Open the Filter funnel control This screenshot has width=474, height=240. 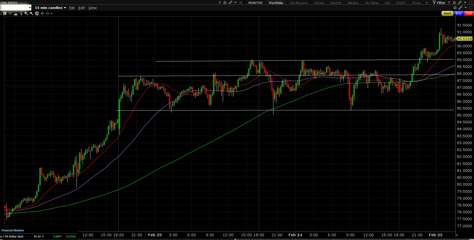[x=439, y=3]
